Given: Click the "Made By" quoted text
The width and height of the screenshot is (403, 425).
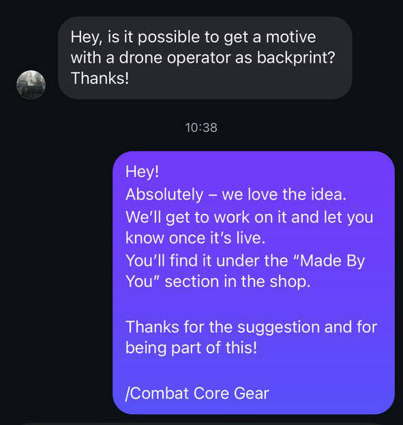Looking at the screenshot, I should pos(329,261).
